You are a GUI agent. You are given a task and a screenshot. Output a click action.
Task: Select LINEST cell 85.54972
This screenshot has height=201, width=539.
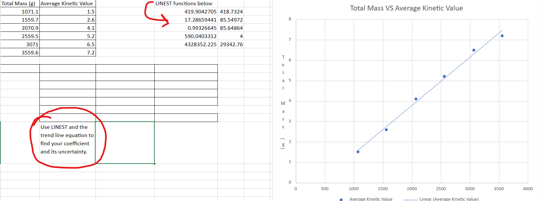point(231,20)
